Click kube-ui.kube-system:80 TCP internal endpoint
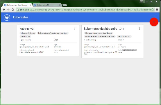The height and width of the screenshot is (105, 161). [x=31, y=52]
